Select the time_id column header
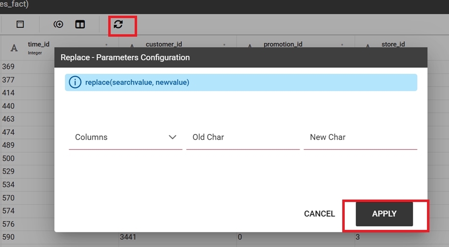Image resolution: width=449 pixels, height=247 pixels. [39, 45]
